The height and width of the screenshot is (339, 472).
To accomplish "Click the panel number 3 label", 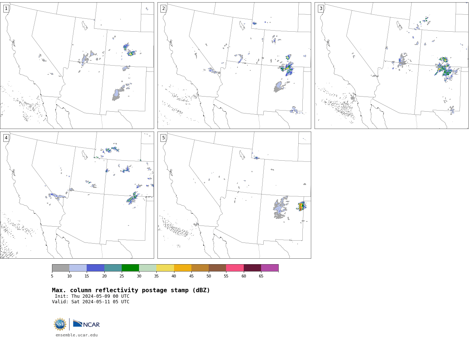I will 321,8.
